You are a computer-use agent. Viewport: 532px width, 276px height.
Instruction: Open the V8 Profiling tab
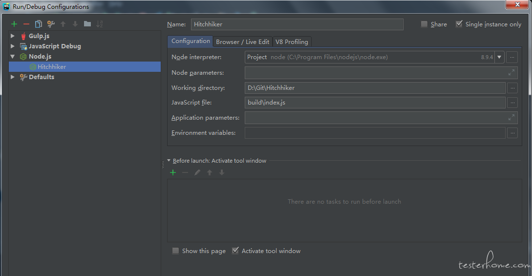pyautogui.click(x=292, y=42)
